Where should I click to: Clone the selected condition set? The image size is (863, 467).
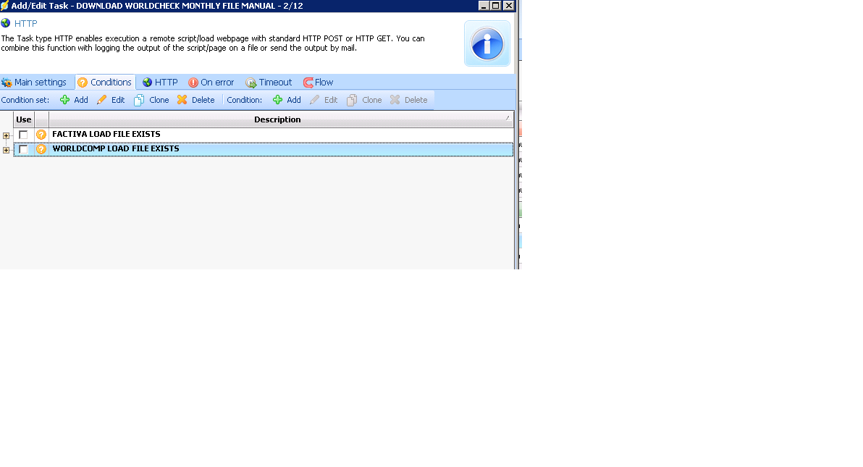pos(152,100)
